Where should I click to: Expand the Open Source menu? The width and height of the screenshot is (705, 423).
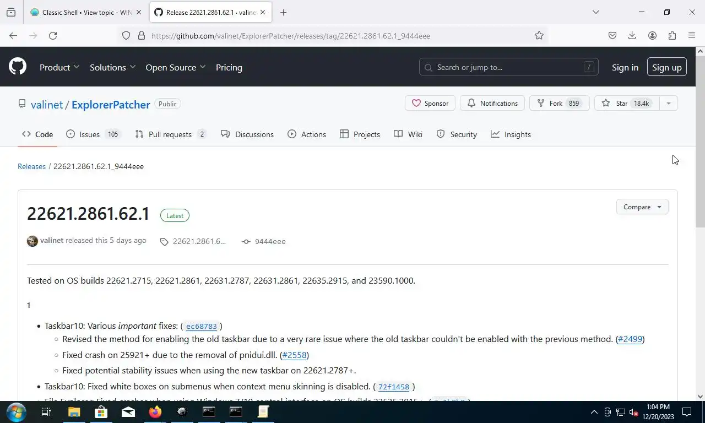pos(175,67)
